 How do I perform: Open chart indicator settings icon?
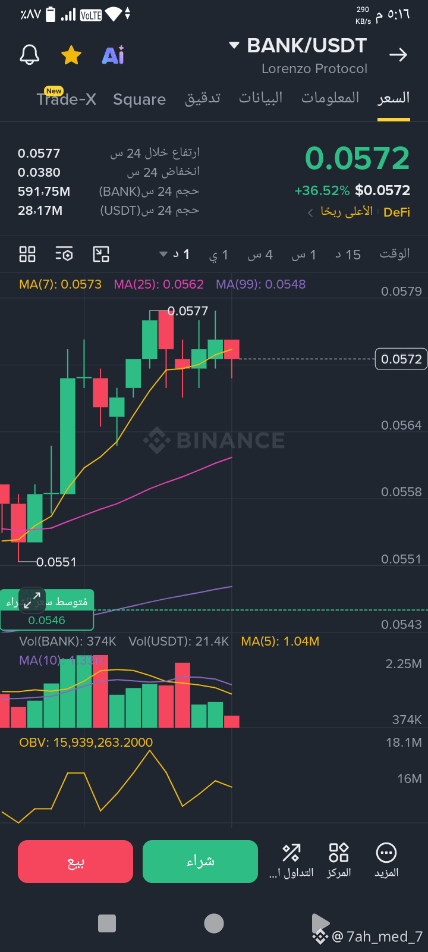[x=64, y=255]
